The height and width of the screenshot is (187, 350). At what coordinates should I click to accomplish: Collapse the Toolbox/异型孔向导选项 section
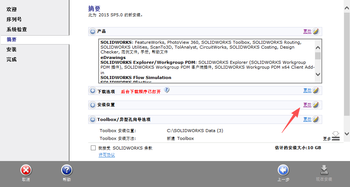point(93,119)
